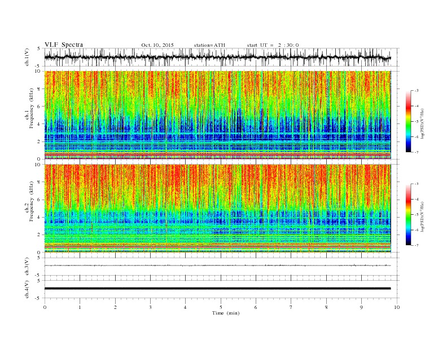The width and height of the screenshot is (447, 345).
Task: Click the "10" tick on the time axis
Action: tap(397, 307)
